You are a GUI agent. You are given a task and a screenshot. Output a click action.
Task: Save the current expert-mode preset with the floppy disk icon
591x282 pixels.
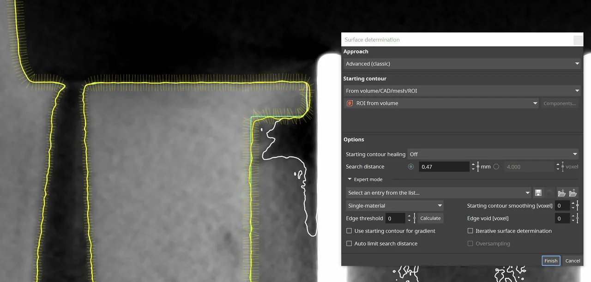tap(538, 193)
